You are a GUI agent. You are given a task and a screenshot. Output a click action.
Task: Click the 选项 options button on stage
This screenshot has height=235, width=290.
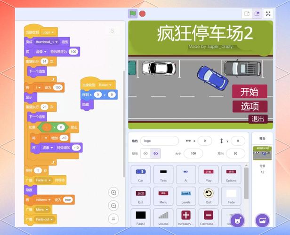click(250, 107)
